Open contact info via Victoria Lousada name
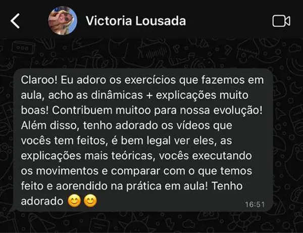The width and height of the screenshot is (303, 233). (x=136, y=21)
